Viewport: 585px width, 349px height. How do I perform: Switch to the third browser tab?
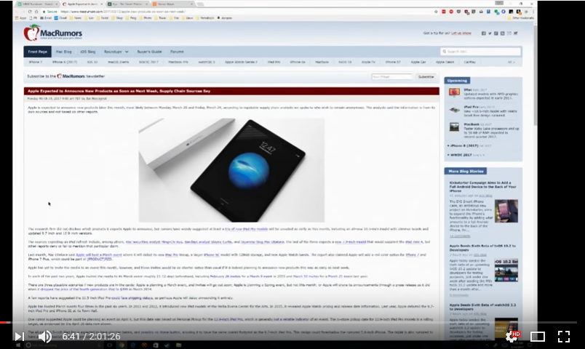[x=127, y=4]
